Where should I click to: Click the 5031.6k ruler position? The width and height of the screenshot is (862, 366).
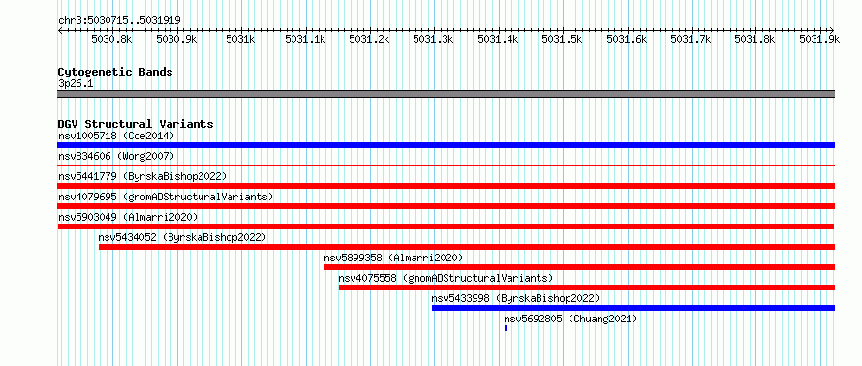tap(627, 39)
